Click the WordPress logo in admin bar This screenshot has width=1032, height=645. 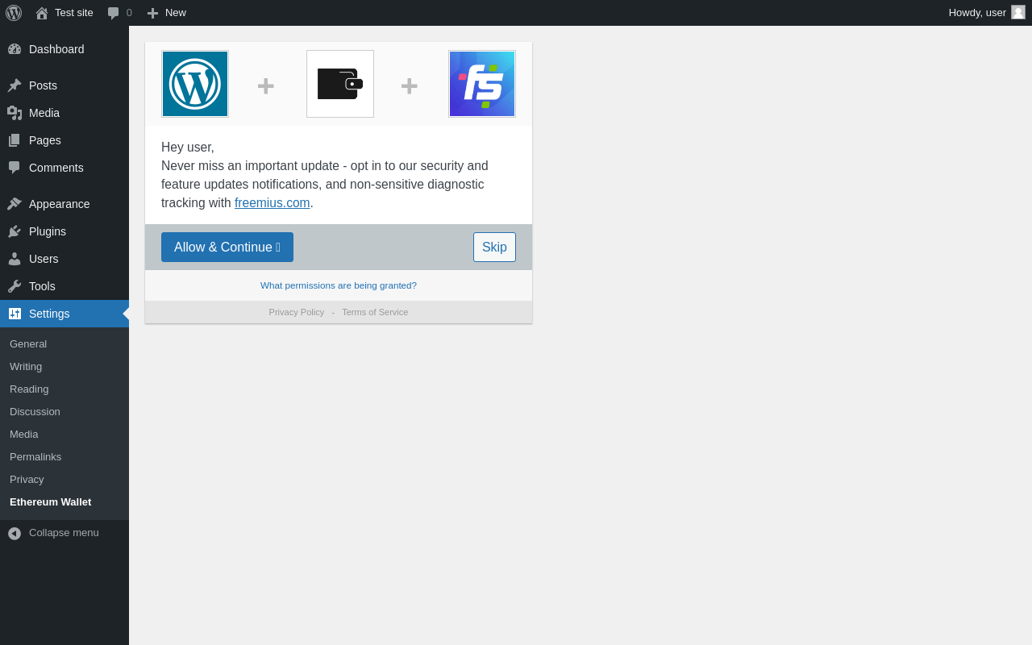[14, 13]
